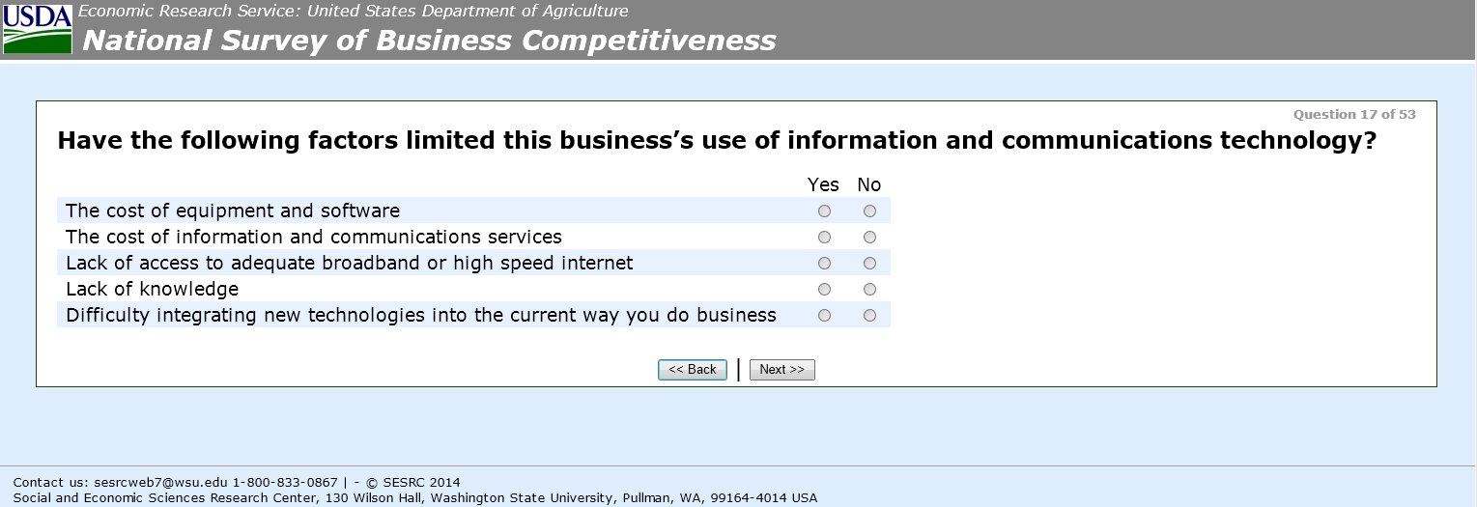The height and width of the screenshot is (507, 1477).
Task: Pick Yes for Lack of knowledge
Action: tap(824, 290)
